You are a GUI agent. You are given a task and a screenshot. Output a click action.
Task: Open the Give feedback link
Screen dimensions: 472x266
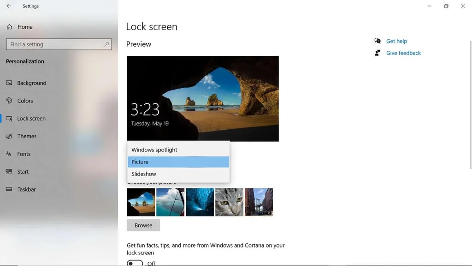click(403, 53)
